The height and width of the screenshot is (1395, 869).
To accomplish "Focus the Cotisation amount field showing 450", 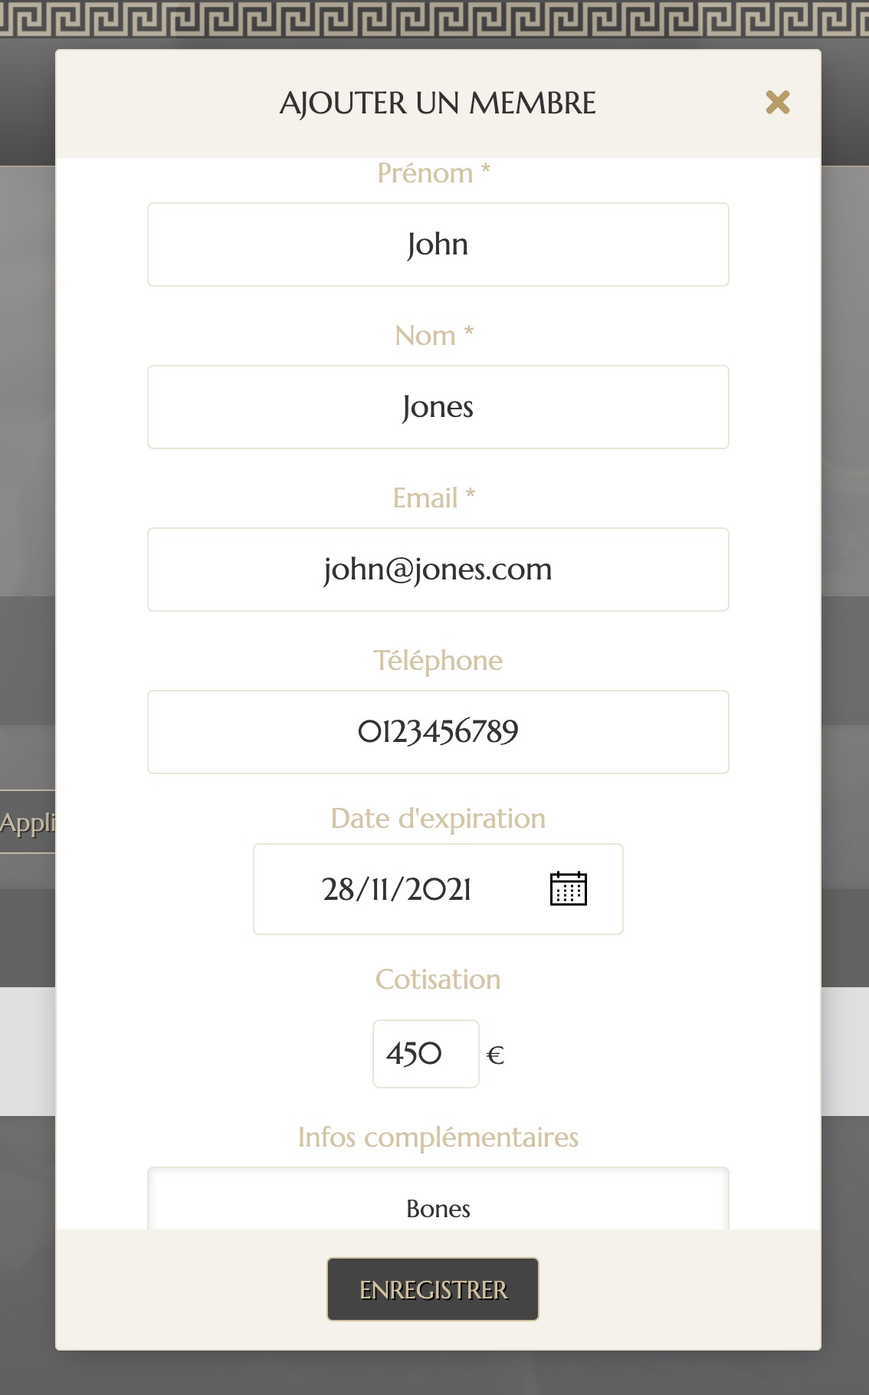I will 425,1053.
